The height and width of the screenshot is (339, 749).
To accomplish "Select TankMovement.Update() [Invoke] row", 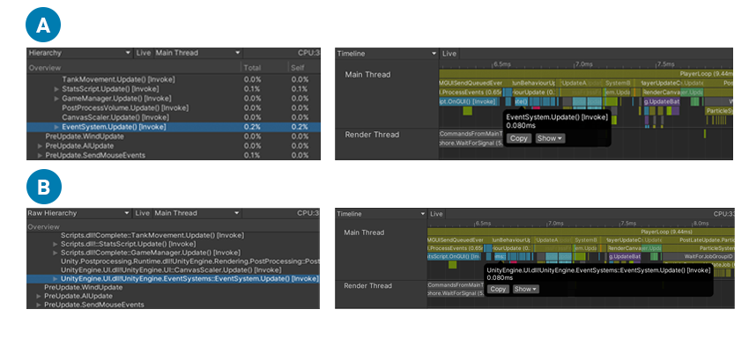I will pyautogui.click(x=174, y=79).
